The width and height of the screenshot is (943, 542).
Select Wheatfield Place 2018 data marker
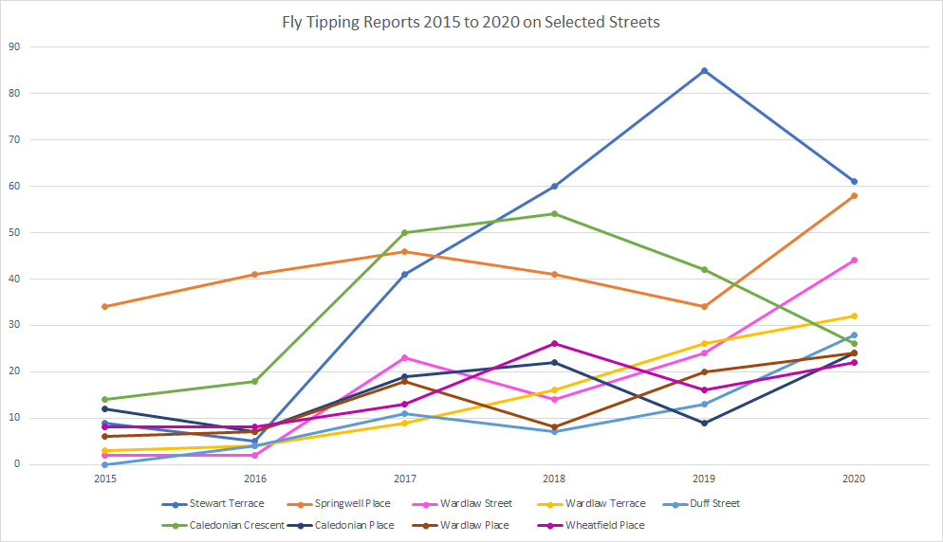coord(554,343)
